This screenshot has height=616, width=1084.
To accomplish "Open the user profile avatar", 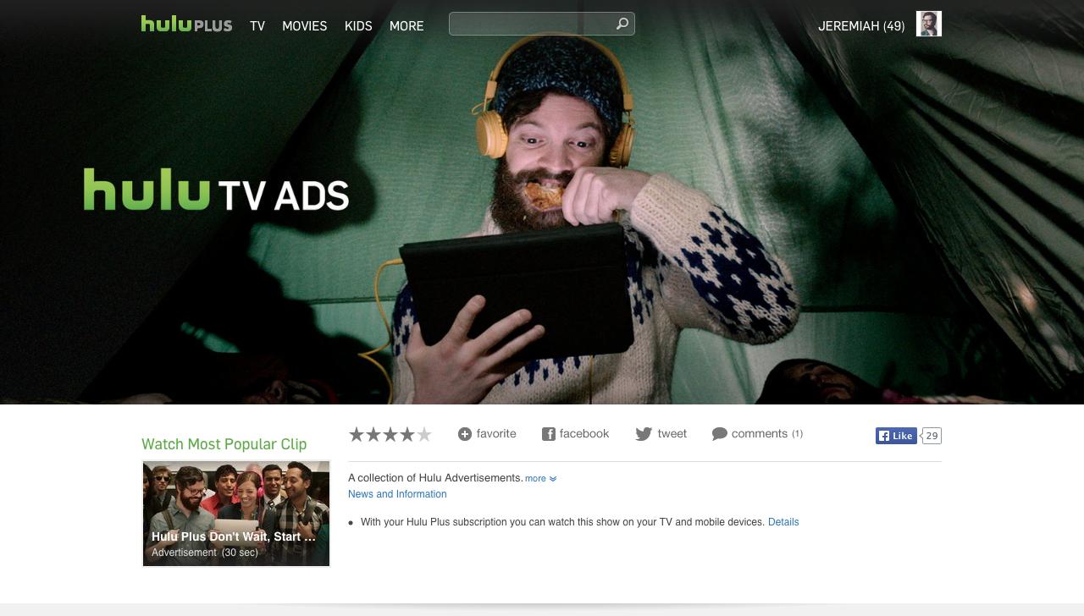I will click(x=928, y=24).
